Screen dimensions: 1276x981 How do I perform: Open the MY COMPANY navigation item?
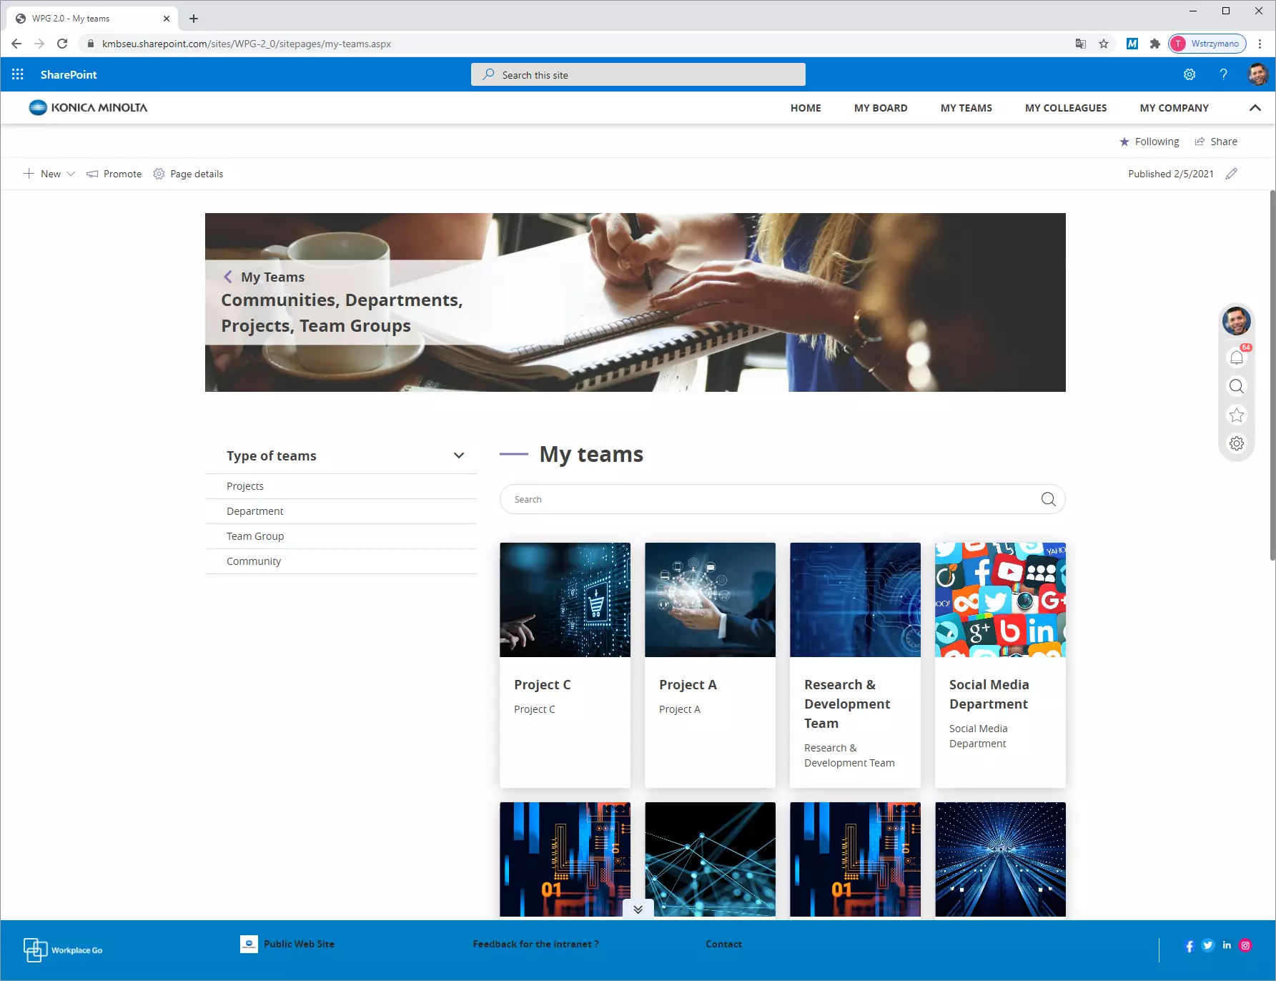point(1174,108)
